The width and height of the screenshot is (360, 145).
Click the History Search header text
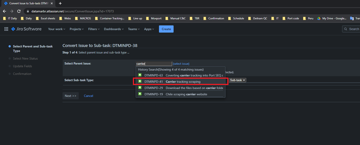click(171, 69)
